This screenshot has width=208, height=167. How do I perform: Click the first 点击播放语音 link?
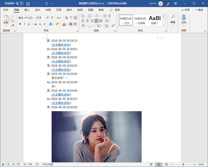[61, 45]
